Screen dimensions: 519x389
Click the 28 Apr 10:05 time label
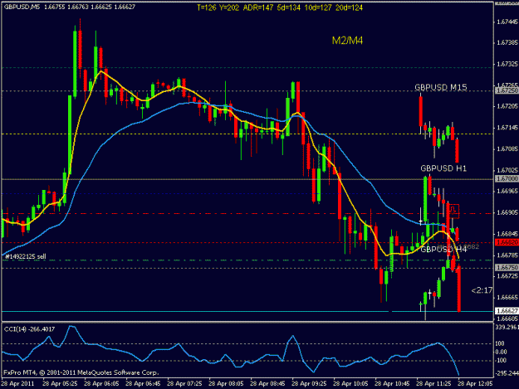point(351,383)
